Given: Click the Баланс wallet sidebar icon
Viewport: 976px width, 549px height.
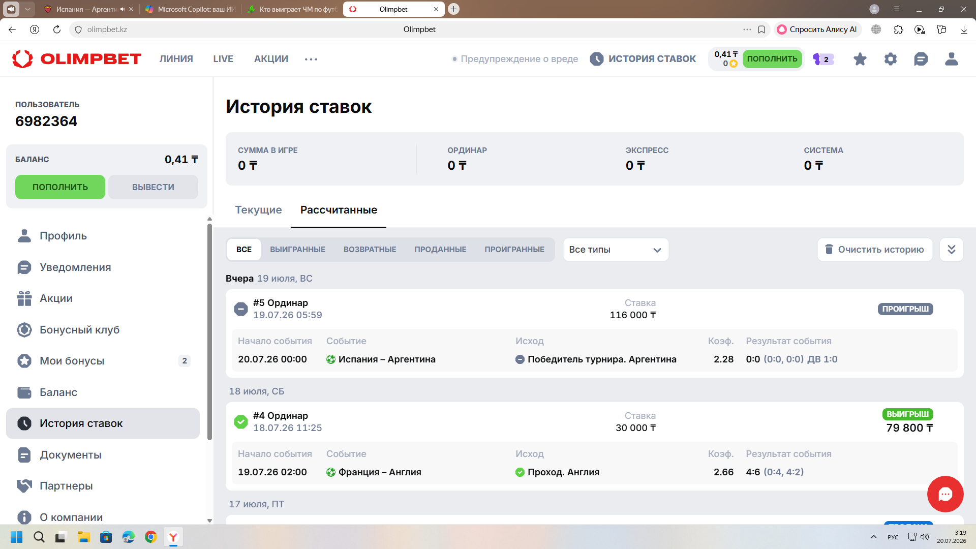Looking at the screenshot, I should click(x=24, y=392).
